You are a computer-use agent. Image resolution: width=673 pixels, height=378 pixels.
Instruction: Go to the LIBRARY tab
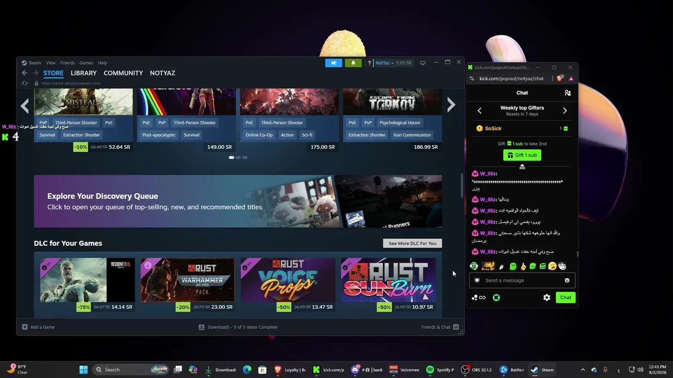[x=84, y=73]
